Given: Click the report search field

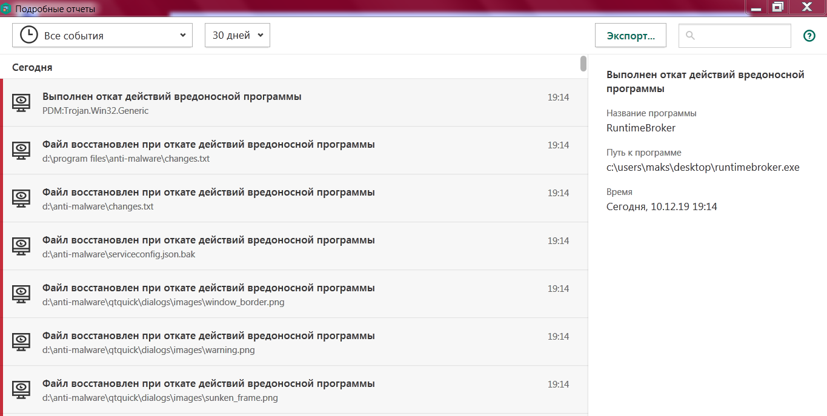Looking at the screenshot, I should pyautogui.click(x=734, y=35).
